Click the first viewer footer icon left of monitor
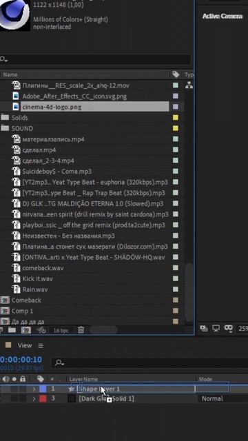Viewport: 248px width, 441px height. pos(204,328)
